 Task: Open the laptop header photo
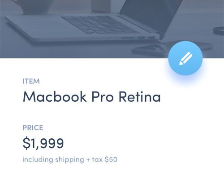112,29
